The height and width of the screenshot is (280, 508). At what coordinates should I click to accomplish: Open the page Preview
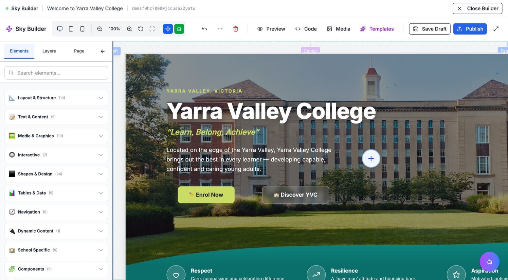[x=271, y=29]
